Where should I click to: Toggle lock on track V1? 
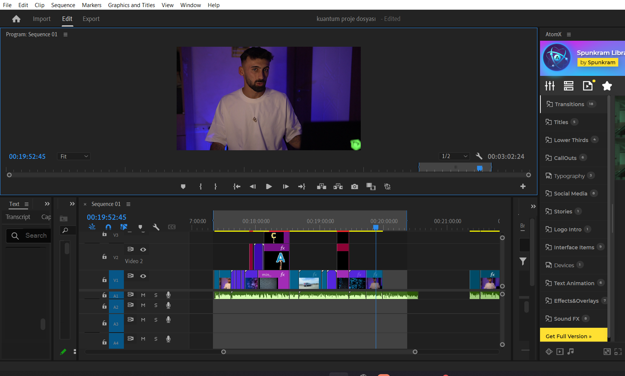pyautogui.click(x=104, y=280)
